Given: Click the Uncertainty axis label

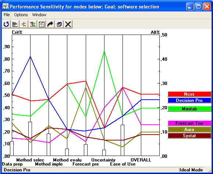Looking at the screenshot, I should pos(103,160).
